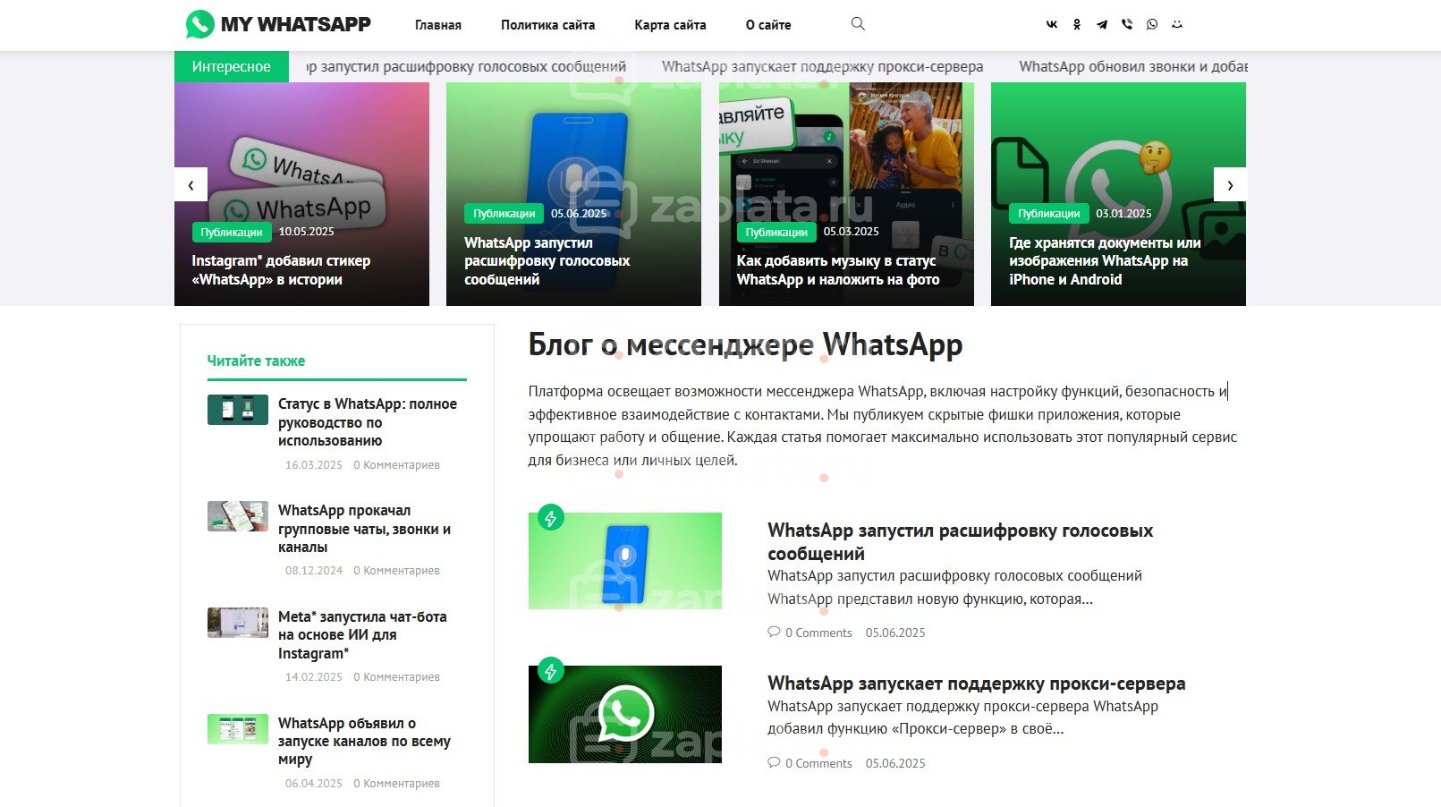Open slide 'Где хранятся документы или изображения WhatsApp'
The width and height of the screenshot is (1441, 807).
1105,260
